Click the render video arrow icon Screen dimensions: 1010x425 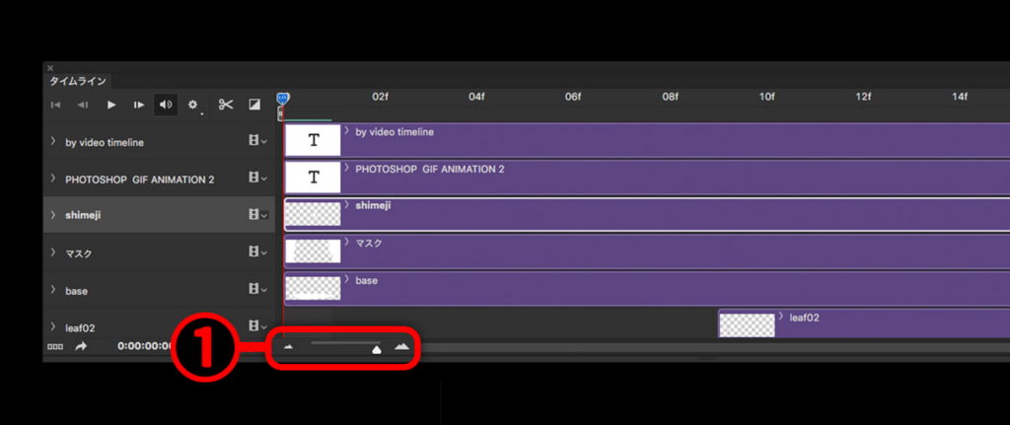(x=81, y=346)
